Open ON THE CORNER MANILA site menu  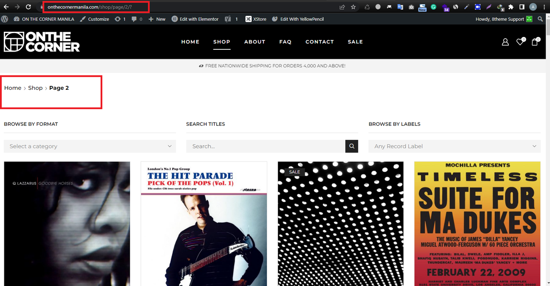(44, 19)
